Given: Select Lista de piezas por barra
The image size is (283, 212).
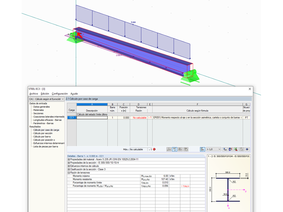Looking at the screenshot, I should 46,147.
